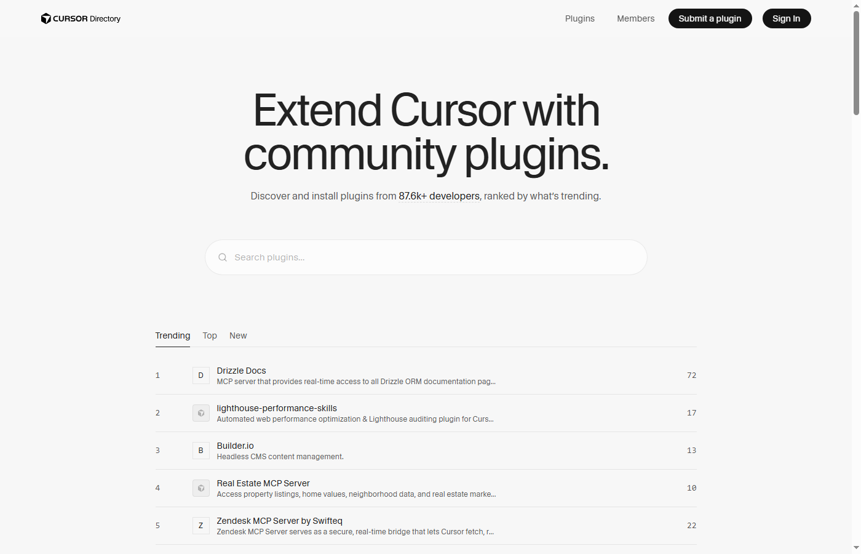Open the Members nav link

click(636, 18)
